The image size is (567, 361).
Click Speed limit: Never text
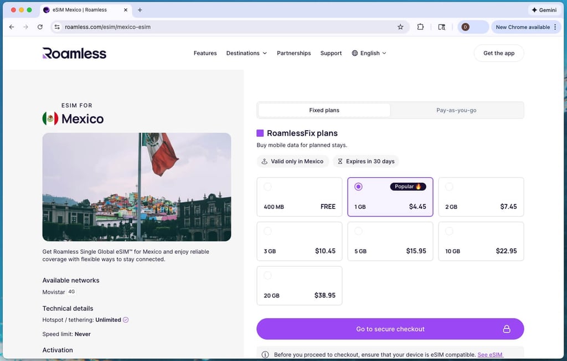tap(66, 334)
